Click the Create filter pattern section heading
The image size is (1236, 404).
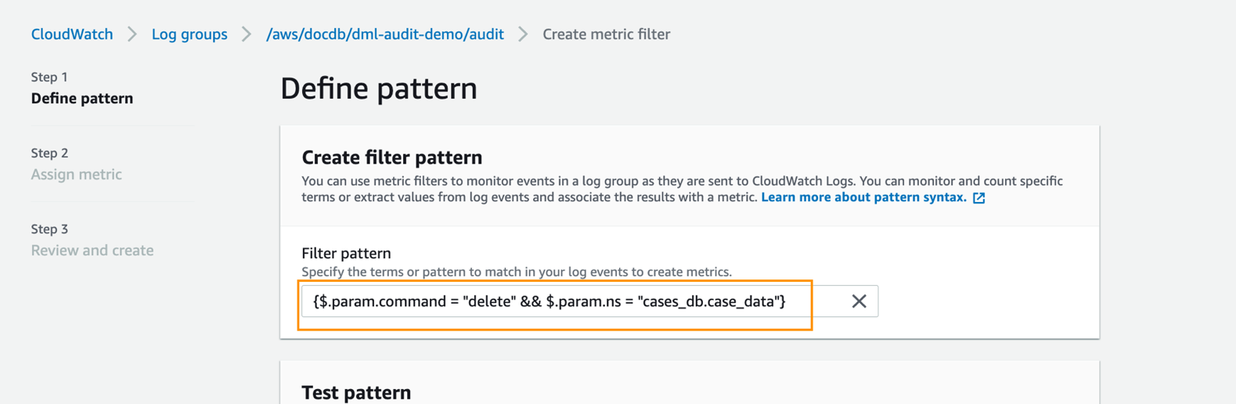coord(391,157)
